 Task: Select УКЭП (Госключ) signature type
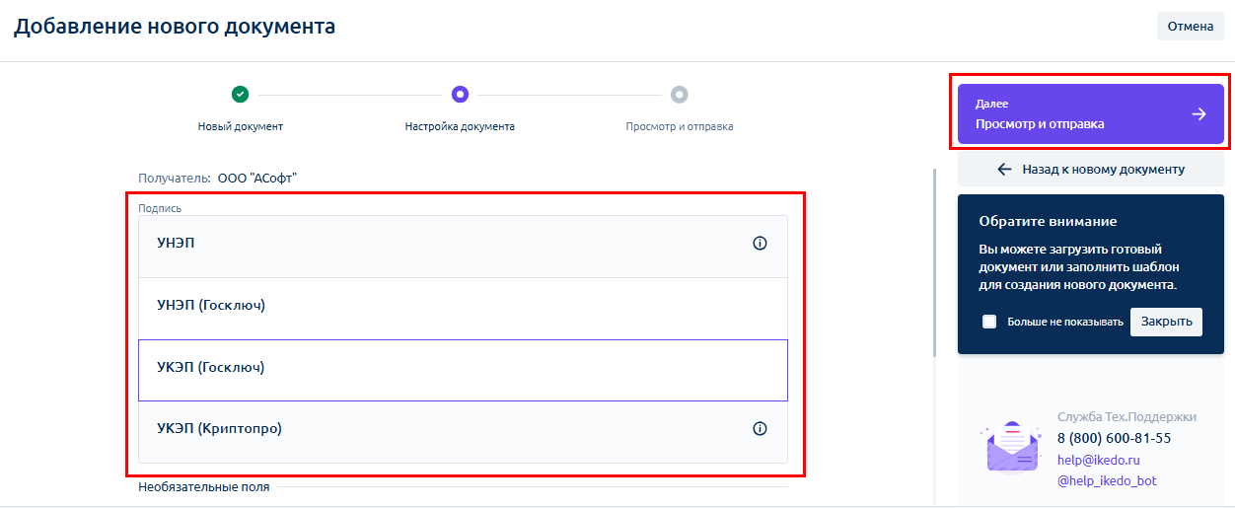463,370
